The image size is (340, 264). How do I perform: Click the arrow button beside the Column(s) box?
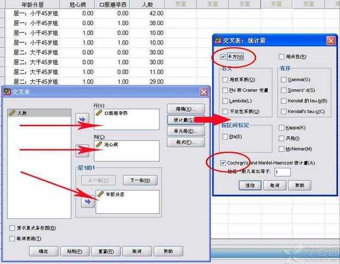click(x=82, y=151)
